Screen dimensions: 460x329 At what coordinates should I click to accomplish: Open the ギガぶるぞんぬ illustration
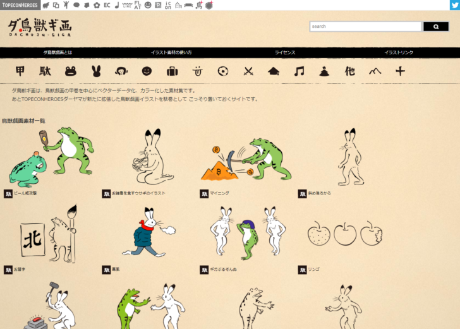(x=248, y=233)
